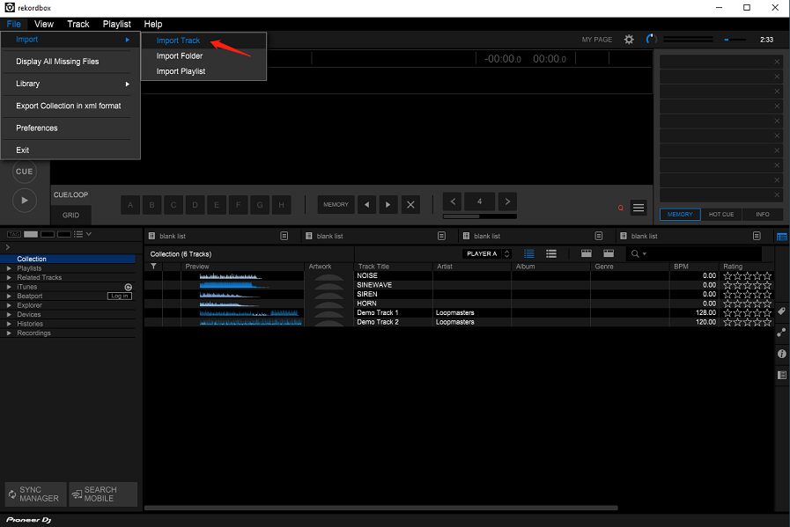The height and width of the screenshot is (527, 790).
Task: Click the round Play button under CUE
Action: [x=24, y=201]
